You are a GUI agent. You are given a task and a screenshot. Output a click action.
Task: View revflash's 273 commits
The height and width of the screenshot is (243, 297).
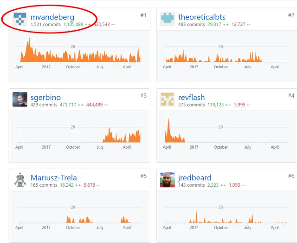pos(192,105)
